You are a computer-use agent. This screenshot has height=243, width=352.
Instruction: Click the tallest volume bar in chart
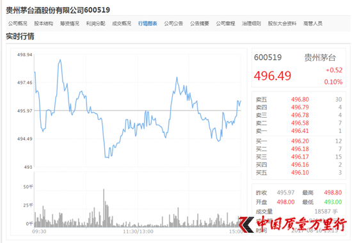(104, 208)
